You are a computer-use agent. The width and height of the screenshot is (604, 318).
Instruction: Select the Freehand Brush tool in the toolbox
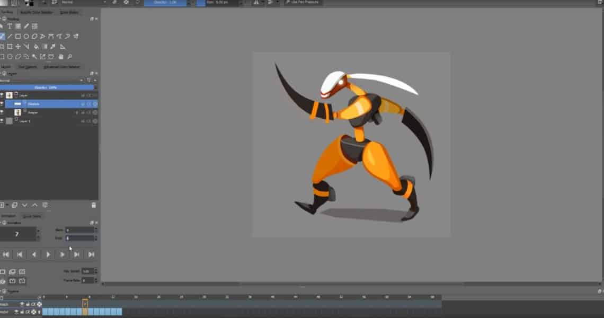(x=3, y=36)
